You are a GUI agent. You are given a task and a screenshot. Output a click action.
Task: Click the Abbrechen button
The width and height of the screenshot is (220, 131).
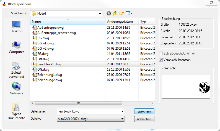coord(144,119)
